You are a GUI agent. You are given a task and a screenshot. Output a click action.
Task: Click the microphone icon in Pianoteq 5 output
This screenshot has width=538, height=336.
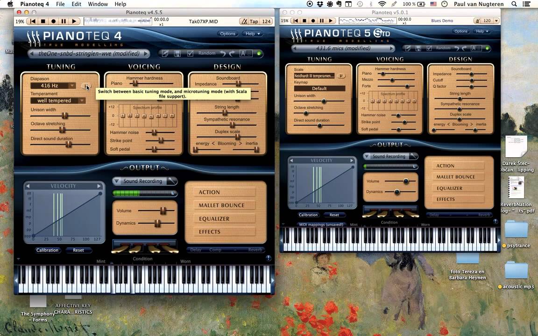[414, 156]
